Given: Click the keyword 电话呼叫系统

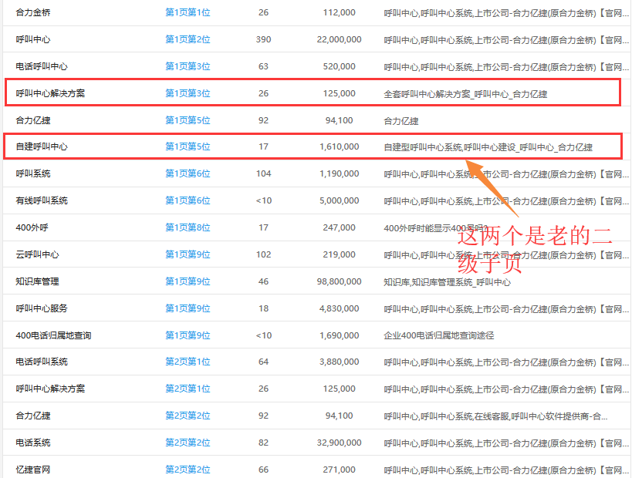Looking at the screenshot, I should coord(42,362).
